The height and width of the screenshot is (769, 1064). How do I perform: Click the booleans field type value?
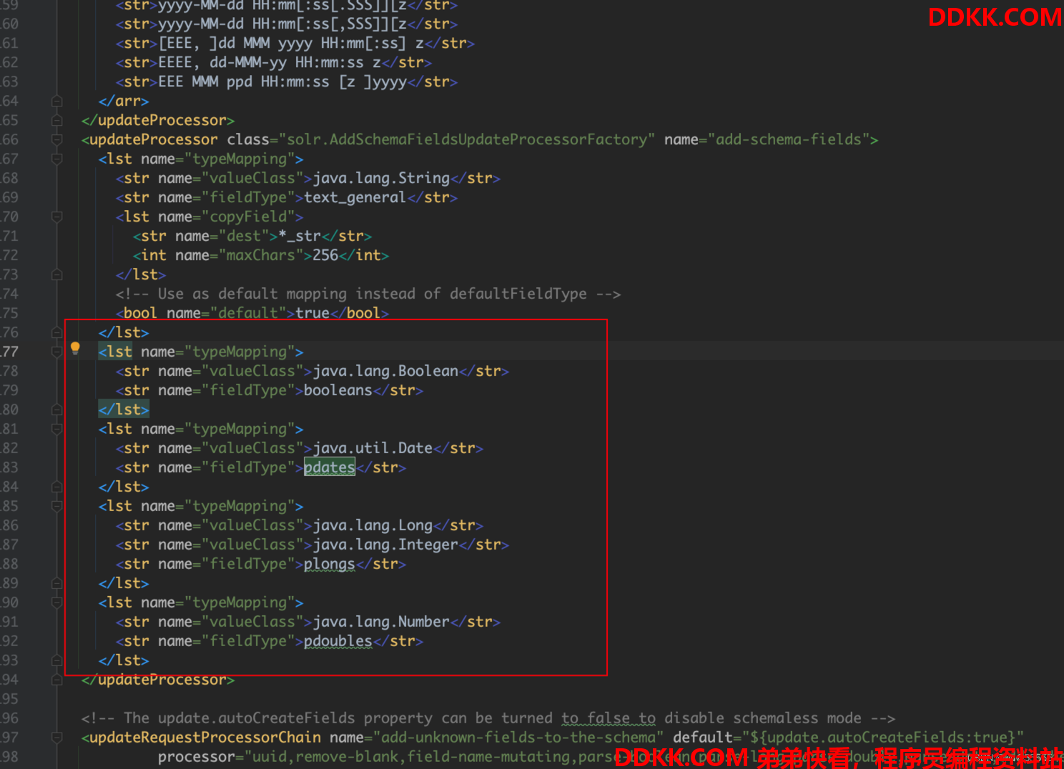[338, 390]
